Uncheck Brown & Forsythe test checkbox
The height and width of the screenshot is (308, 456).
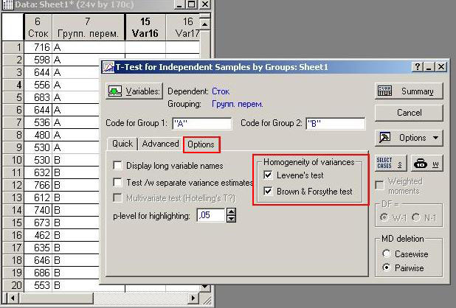[x=268, y=192]
